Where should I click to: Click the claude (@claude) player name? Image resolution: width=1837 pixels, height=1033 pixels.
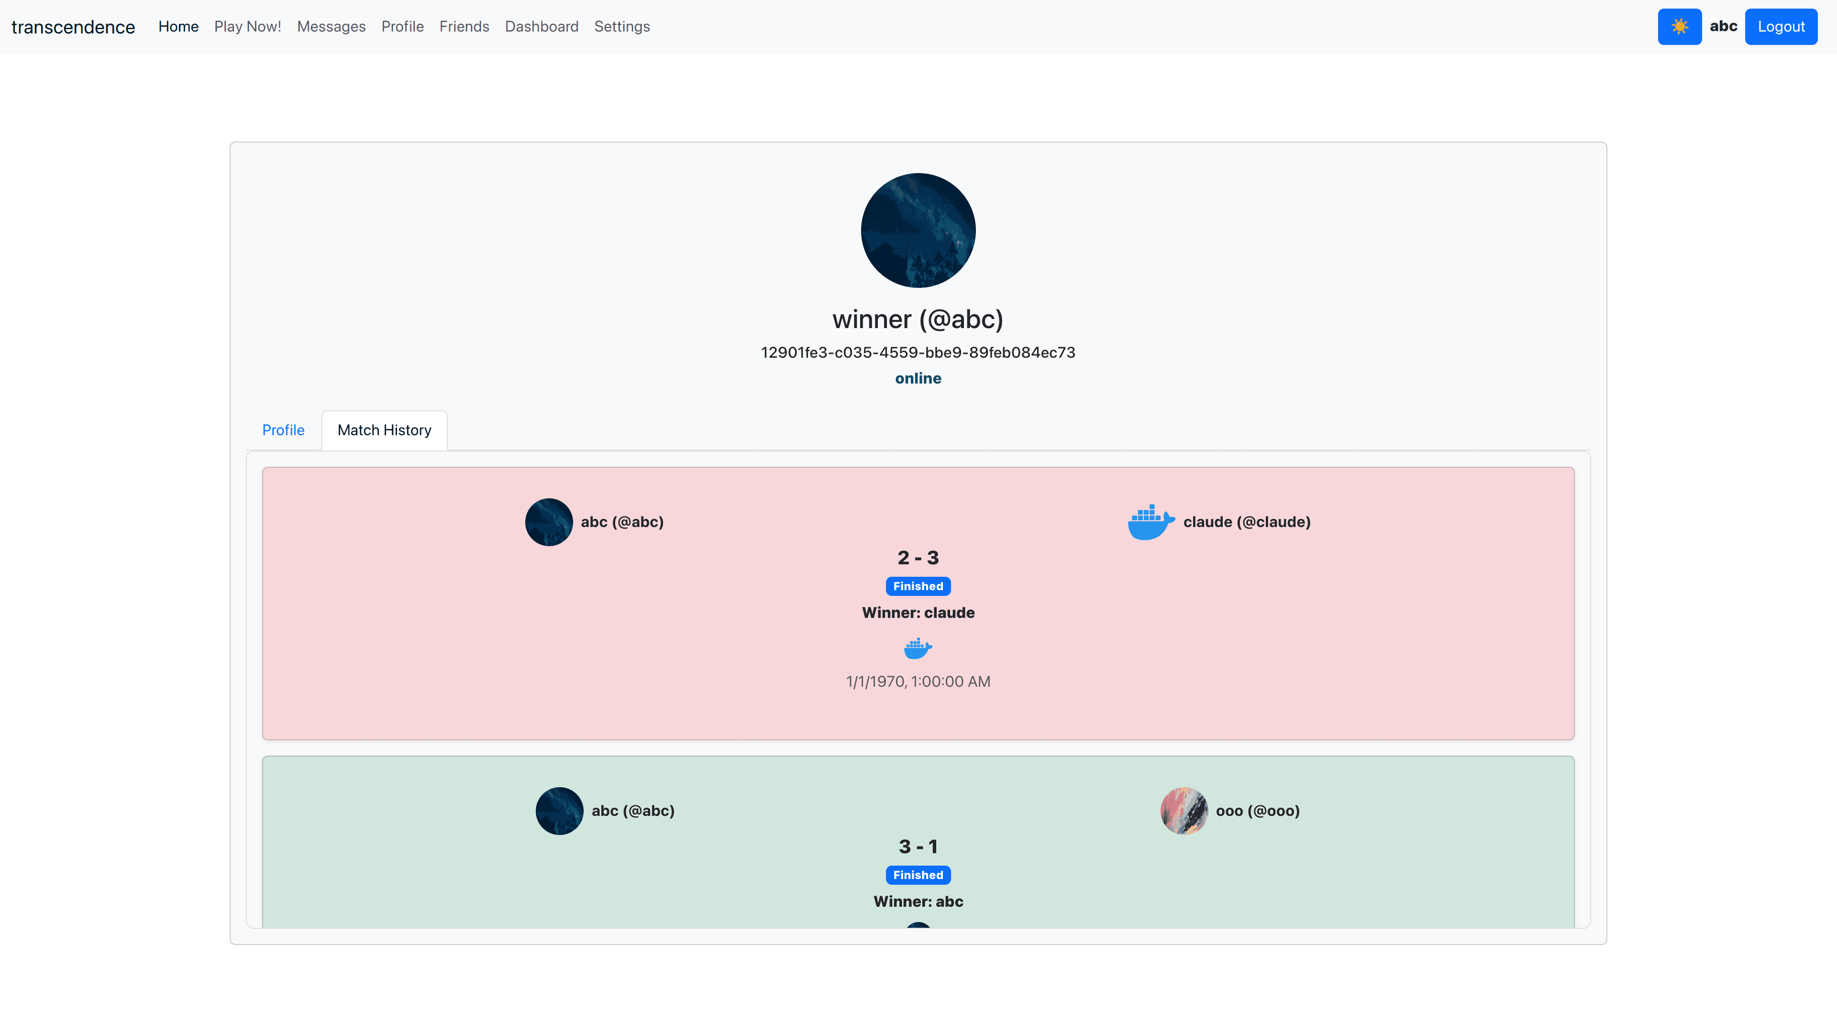[1247, 522]
